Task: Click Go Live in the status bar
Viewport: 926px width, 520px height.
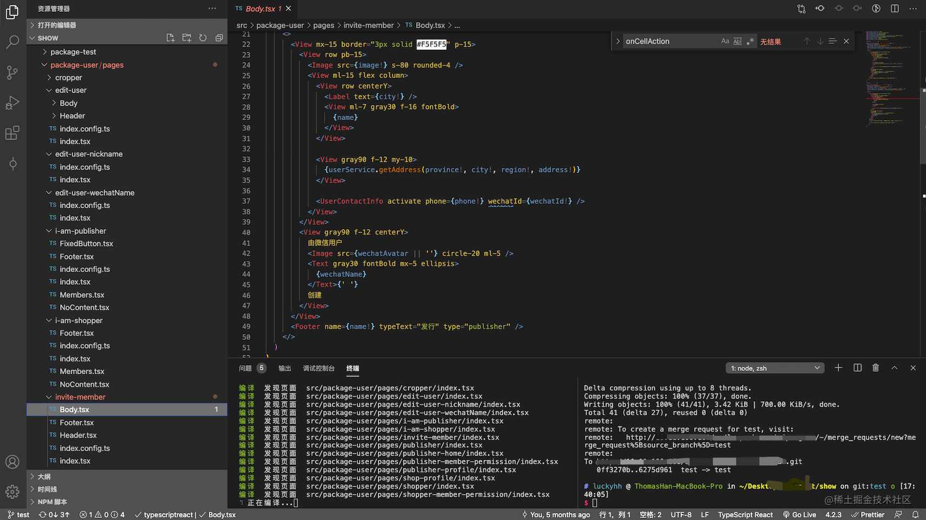Action: 799,515
